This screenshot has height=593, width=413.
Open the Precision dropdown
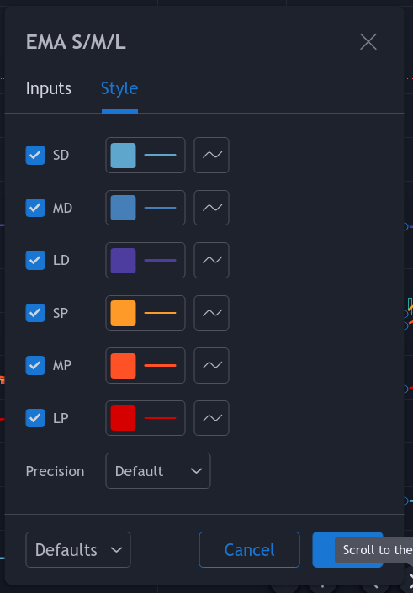point(157,470)
